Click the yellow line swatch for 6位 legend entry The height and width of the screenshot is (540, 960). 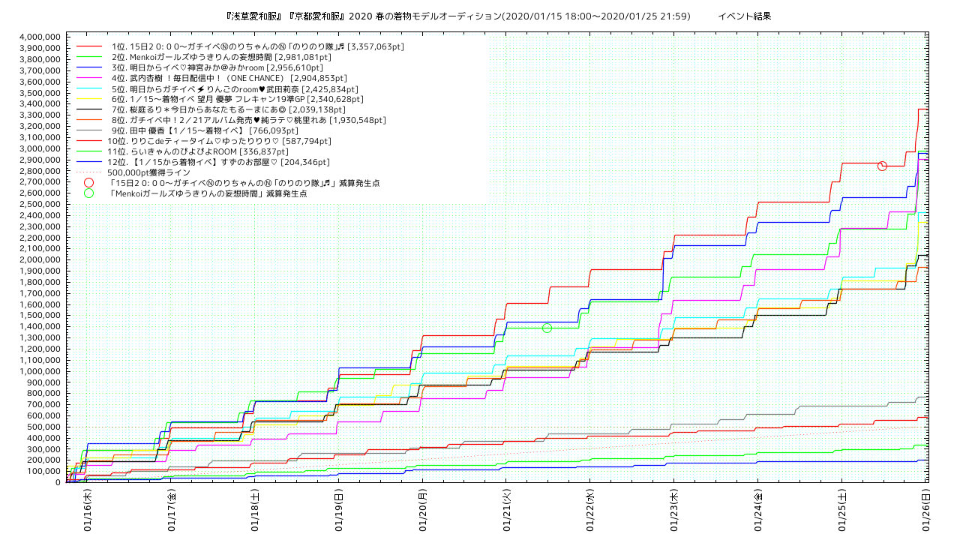point(89,99)
